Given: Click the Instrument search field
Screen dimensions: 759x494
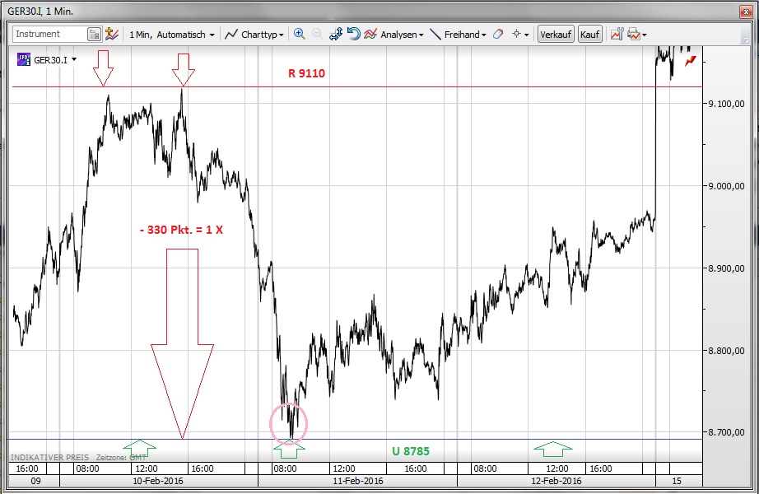Looking at the screenshot, I should (49, 35).
